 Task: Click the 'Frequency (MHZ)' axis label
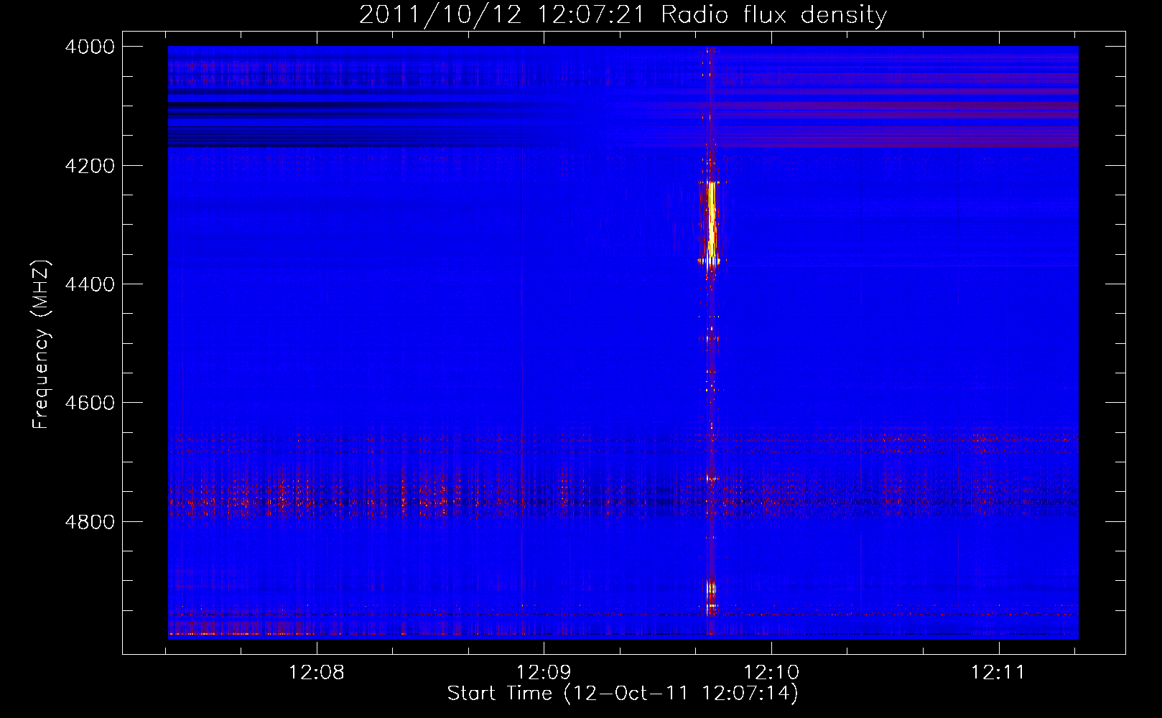tap(42, 345)
